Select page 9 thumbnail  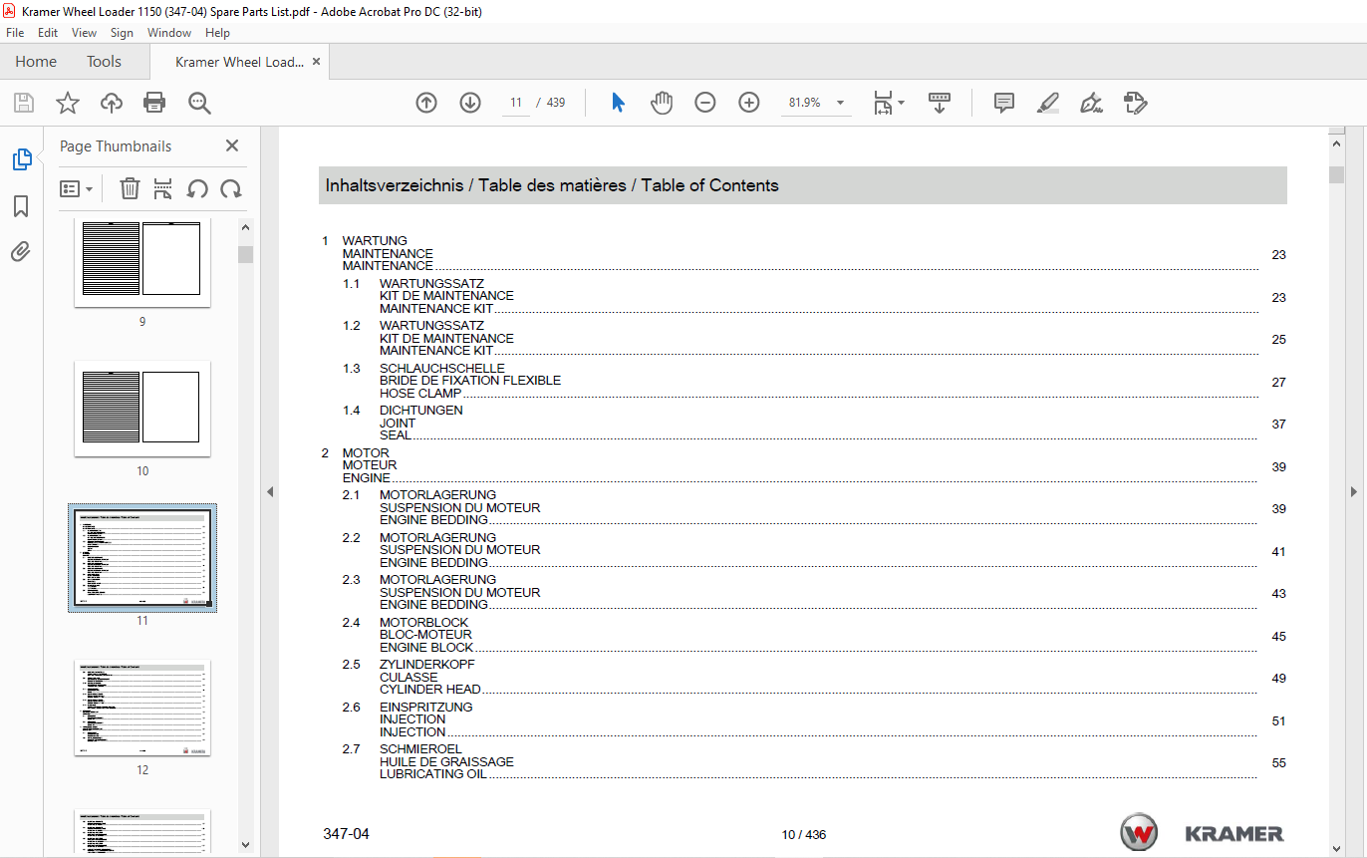click(x=142, y=263)
